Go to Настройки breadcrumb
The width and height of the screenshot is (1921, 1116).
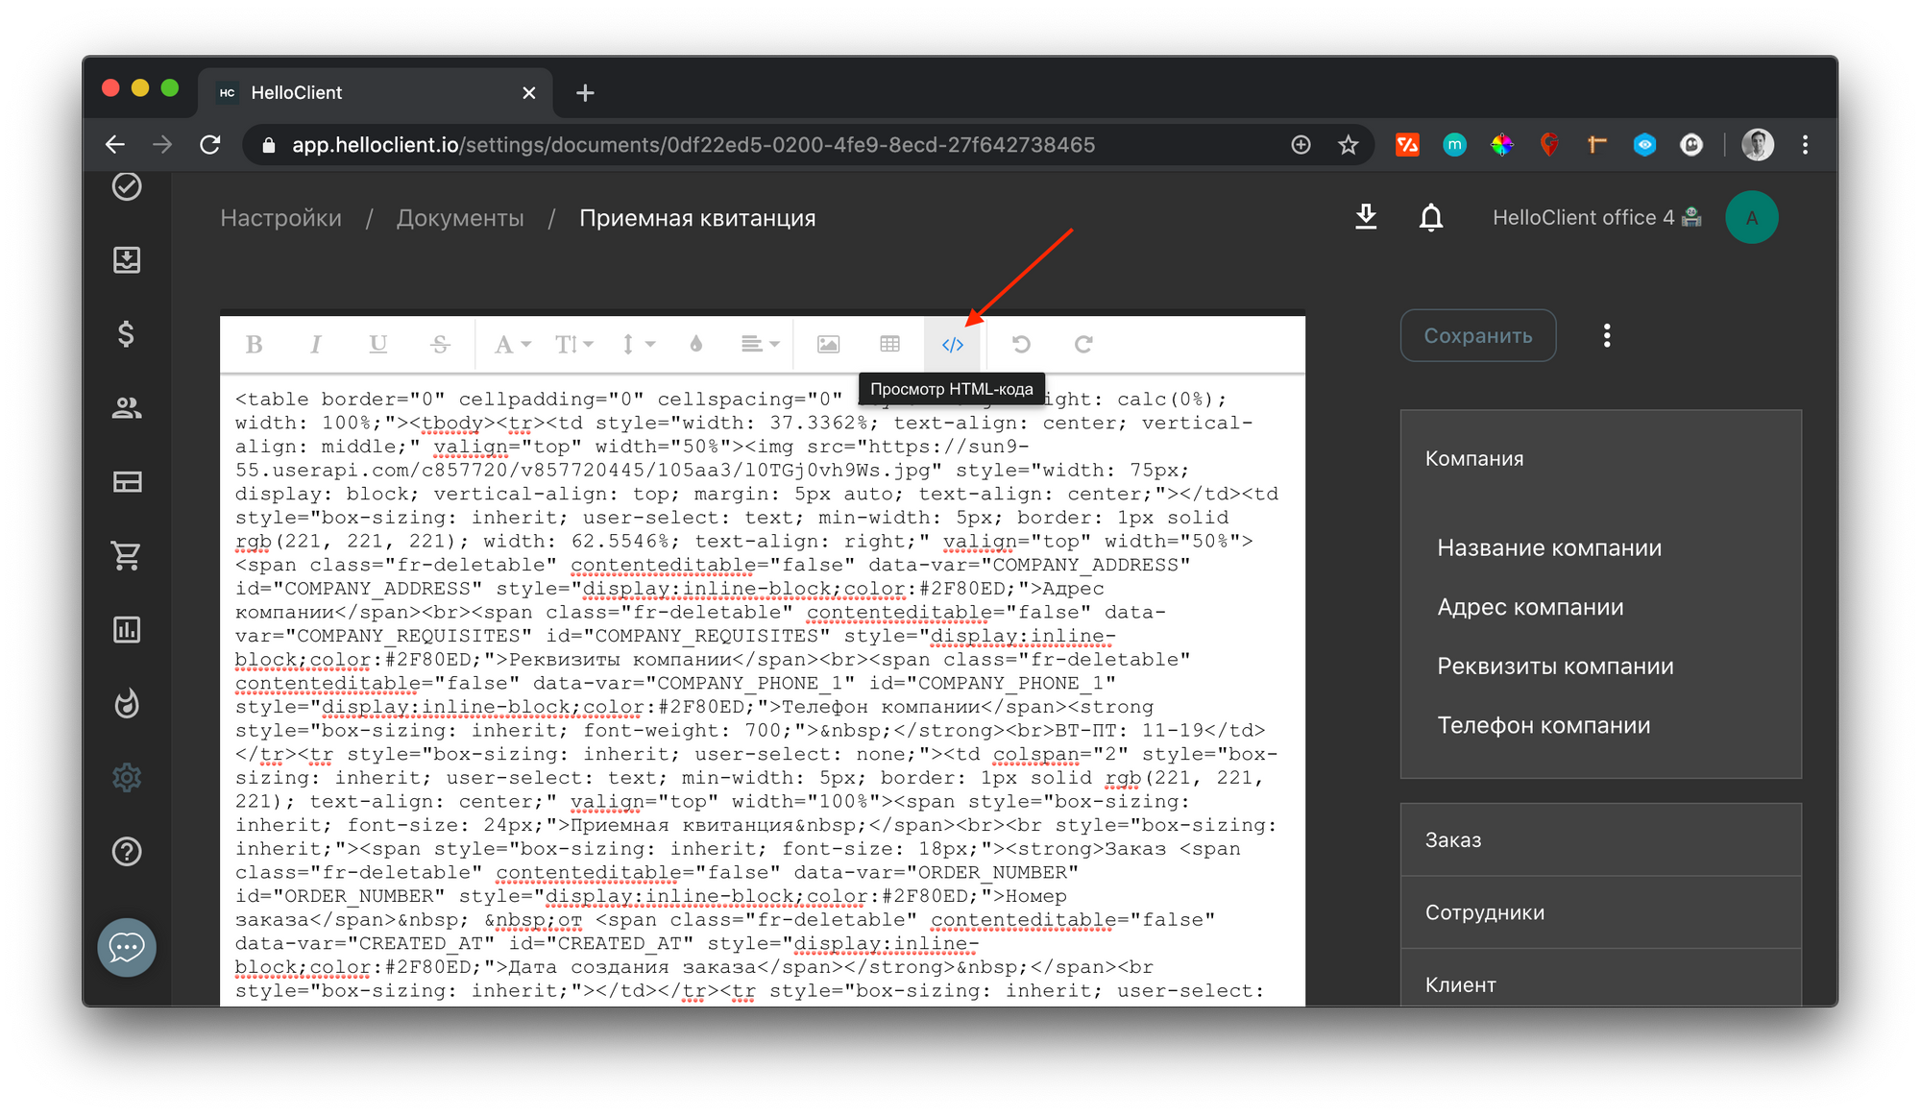pyautogui.click(x=280, y=218)
